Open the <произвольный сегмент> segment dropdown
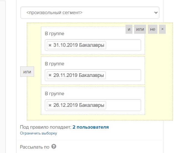The height and width of the screenshot is (153, 174). click(90, 13)
